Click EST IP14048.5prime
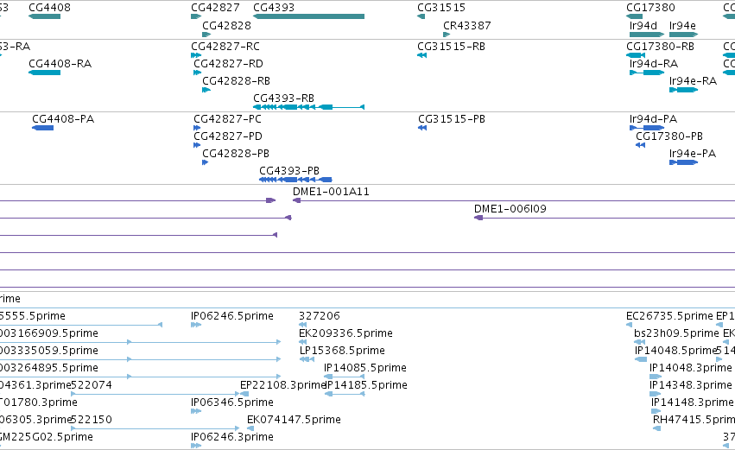This screenshot has width=735, height=450. click(x=676, y=351)
